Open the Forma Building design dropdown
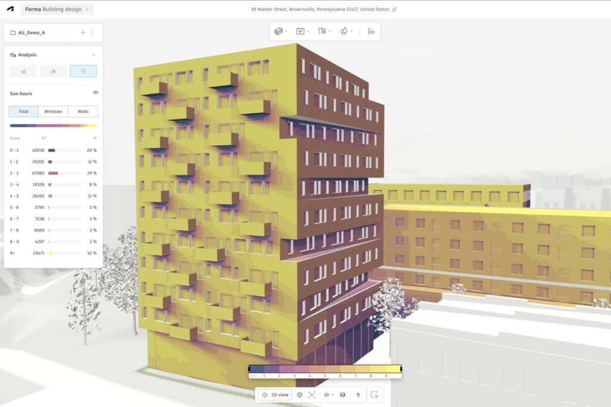Image resolution: width=611 pixels, height=407 pixels. 57,10
